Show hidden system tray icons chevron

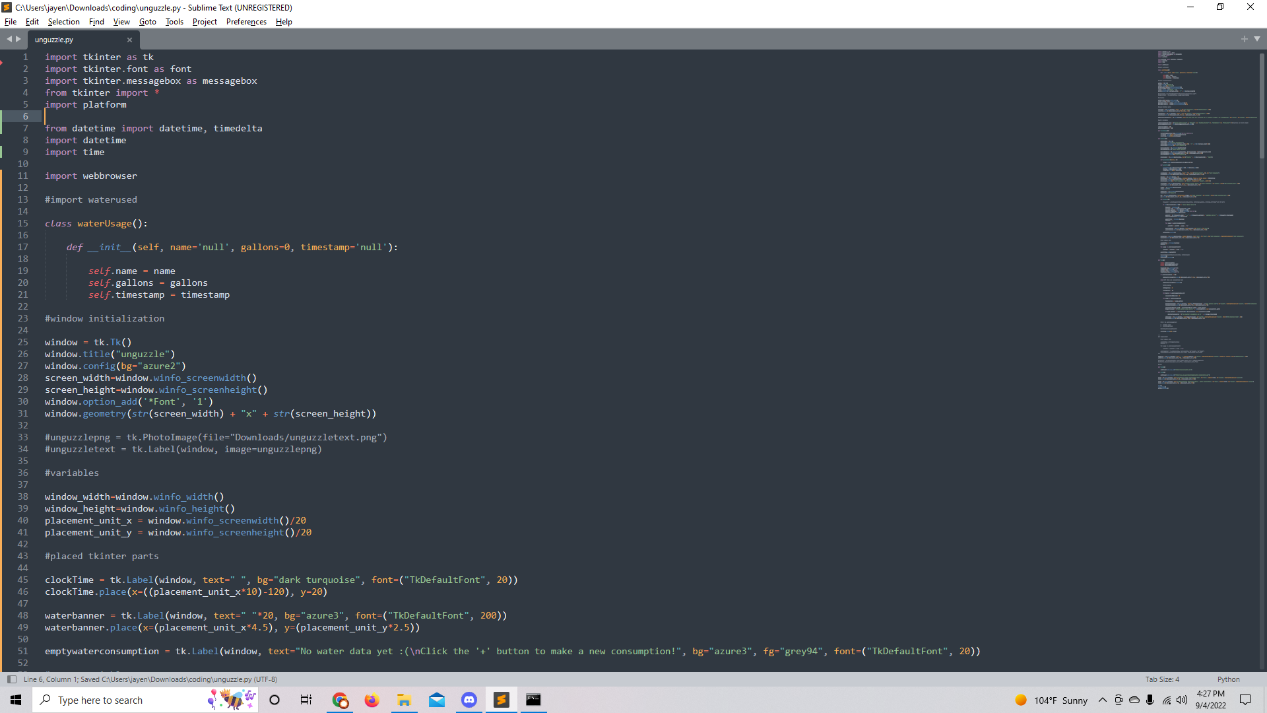pos(1102,700)
